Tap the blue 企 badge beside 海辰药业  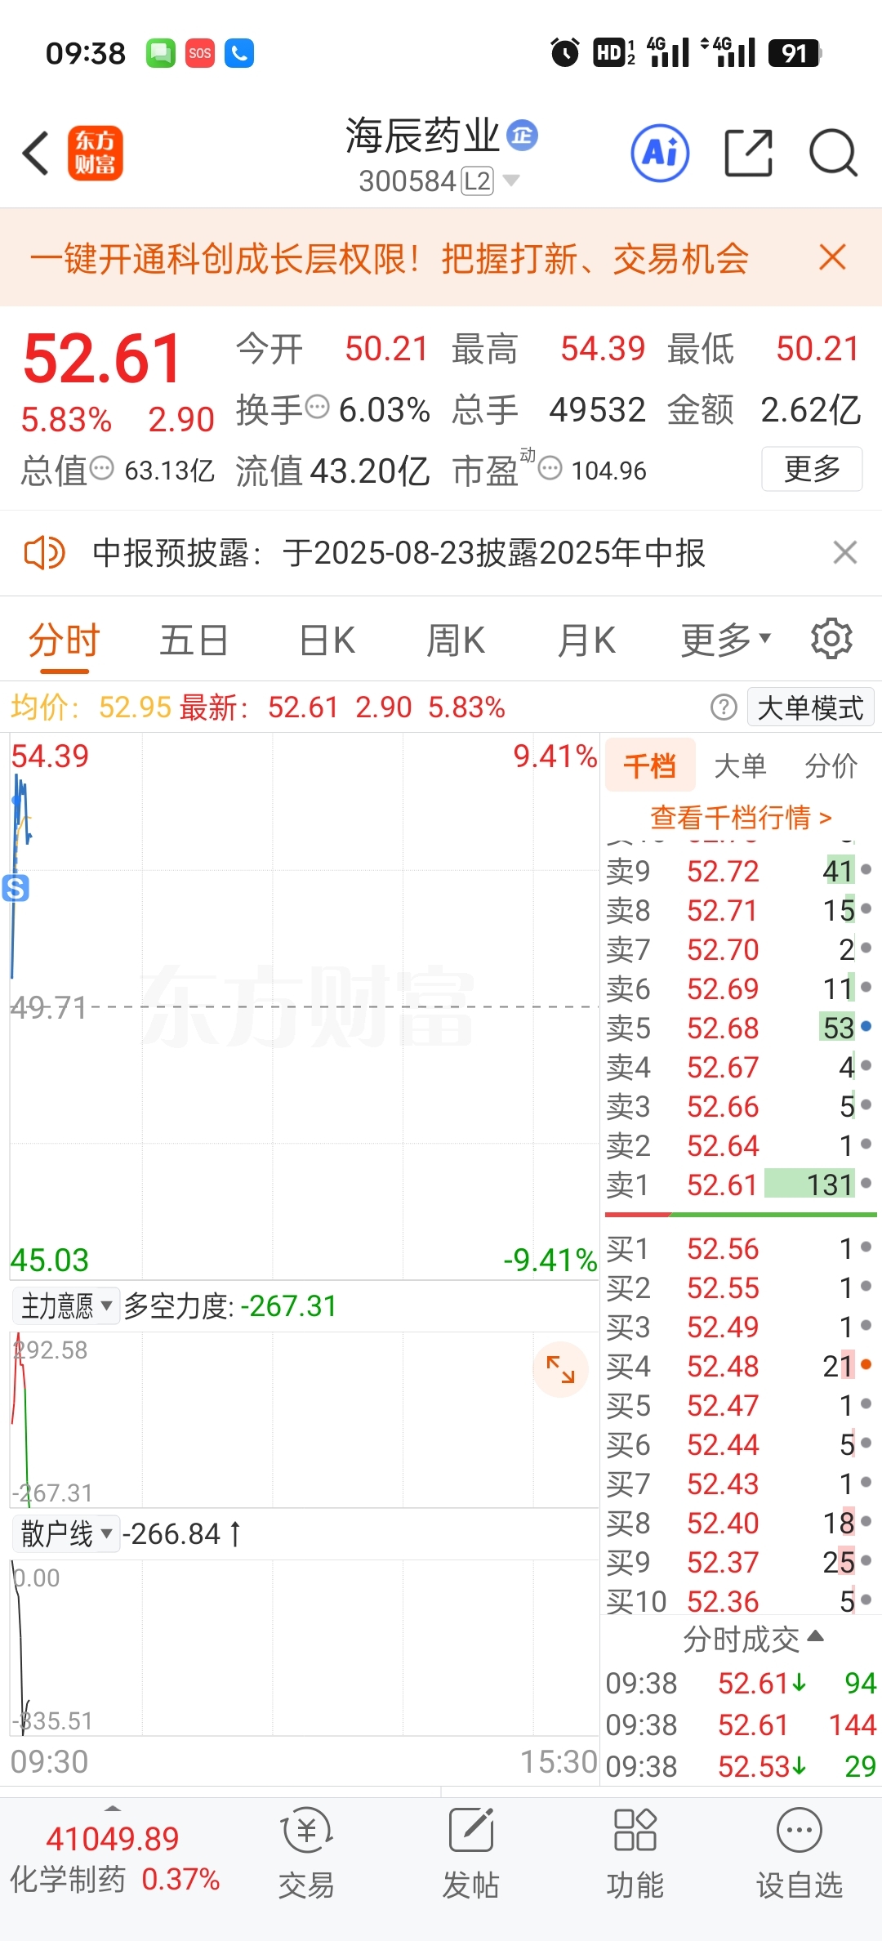pos(522,135)
